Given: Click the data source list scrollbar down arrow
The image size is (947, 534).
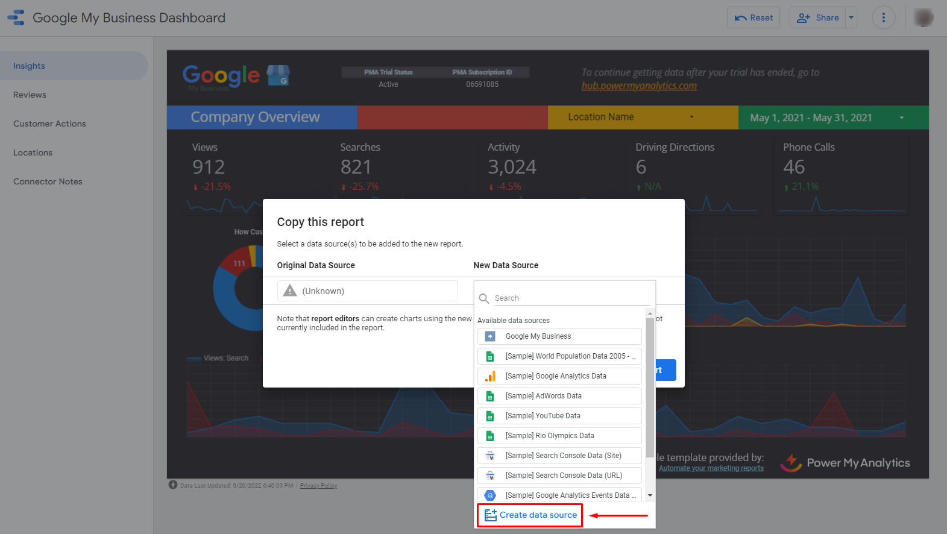Looking at the screenshot, I should coord(650,495).
